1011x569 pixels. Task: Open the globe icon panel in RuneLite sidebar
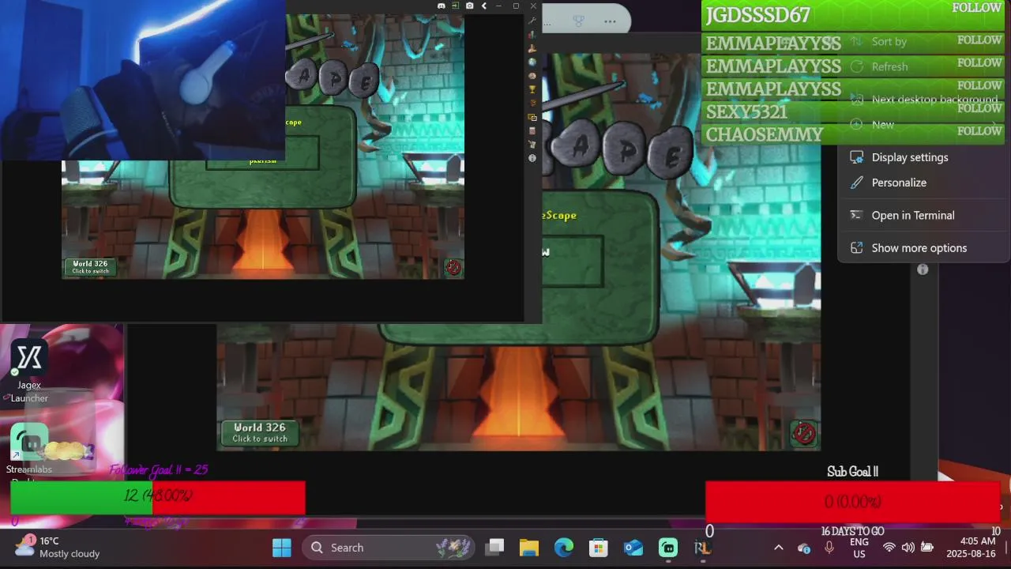(532, 62)
